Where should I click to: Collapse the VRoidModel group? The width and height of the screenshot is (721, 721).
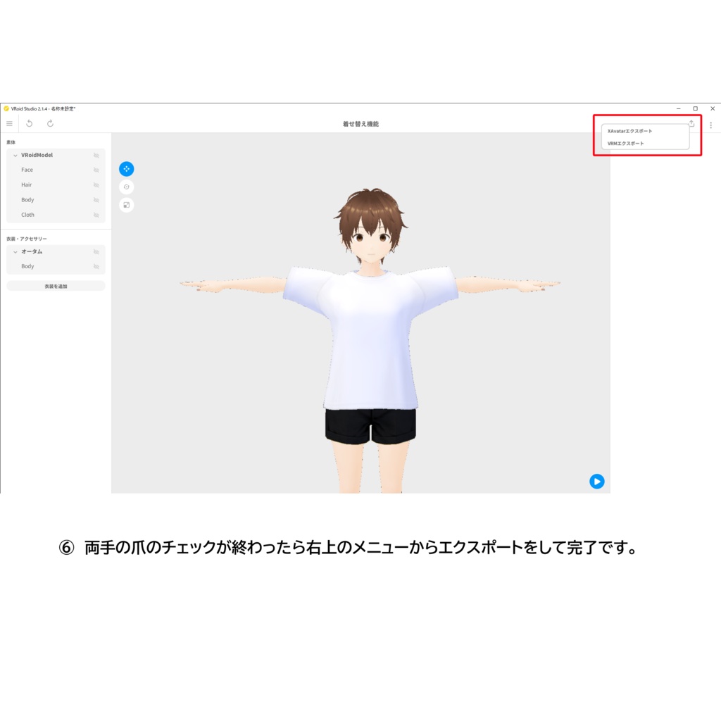(15, 155)
